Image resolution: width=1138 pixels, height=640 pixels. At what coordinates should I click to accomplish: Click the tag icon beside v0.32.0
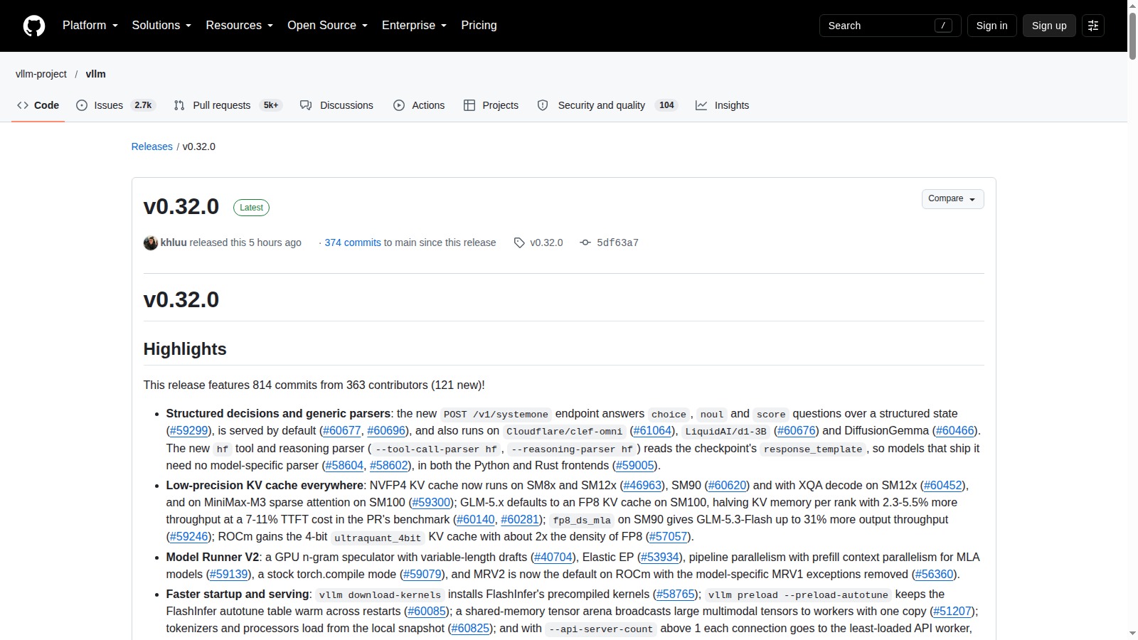[x=519, y=242]
